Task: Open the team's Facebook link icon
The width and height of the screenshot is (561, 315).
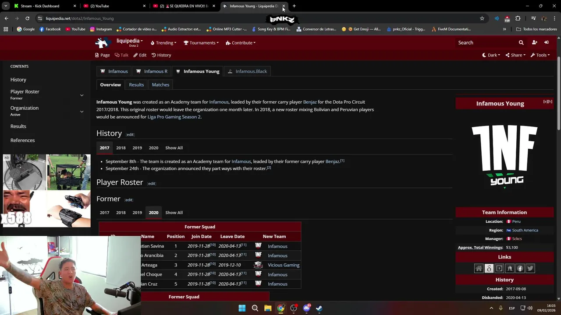Action: (x=520, y=269)
